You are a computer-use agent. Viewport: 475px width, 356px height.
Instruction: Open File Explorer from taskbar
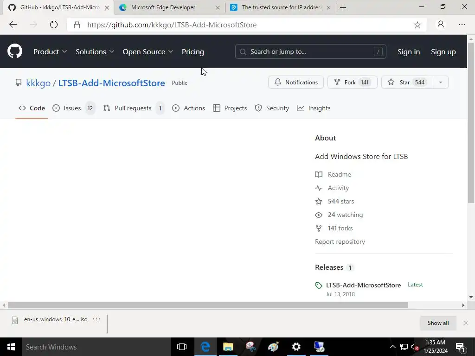coord(228,347)
